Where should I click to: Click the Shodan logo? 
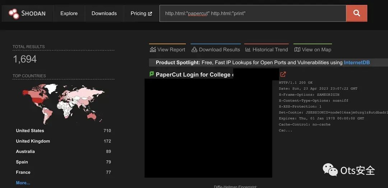27,14
